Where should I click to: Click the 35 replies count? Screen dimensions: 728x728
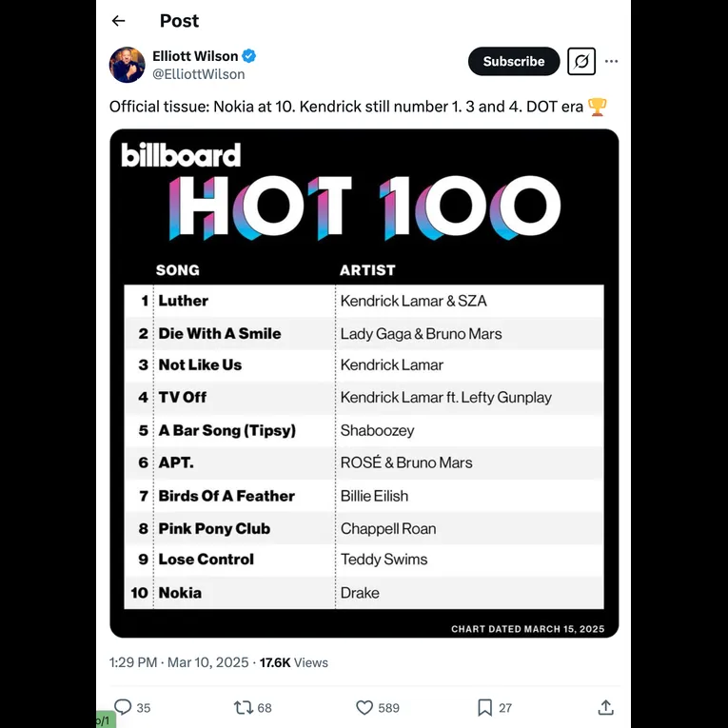point(144,708)
